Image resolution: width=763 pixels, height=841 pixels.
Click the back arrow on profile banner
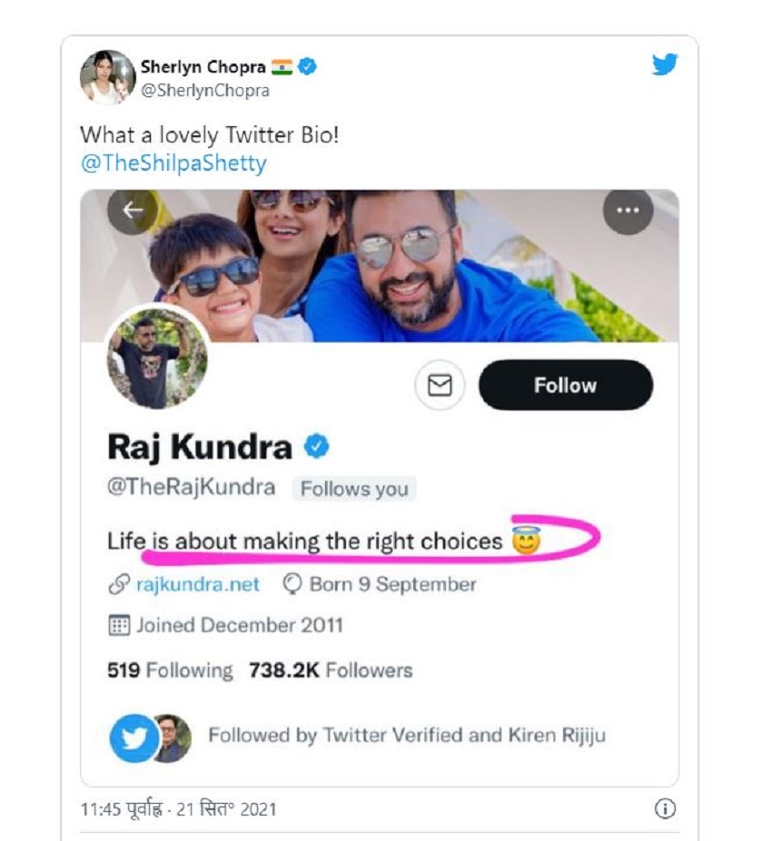click(133, 210)
